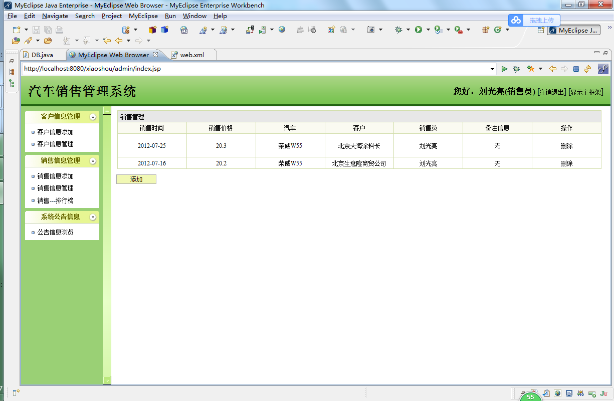Click the screenshot camera toolbar icon
The image size is (614, 401).
click(x=371, y=30)
